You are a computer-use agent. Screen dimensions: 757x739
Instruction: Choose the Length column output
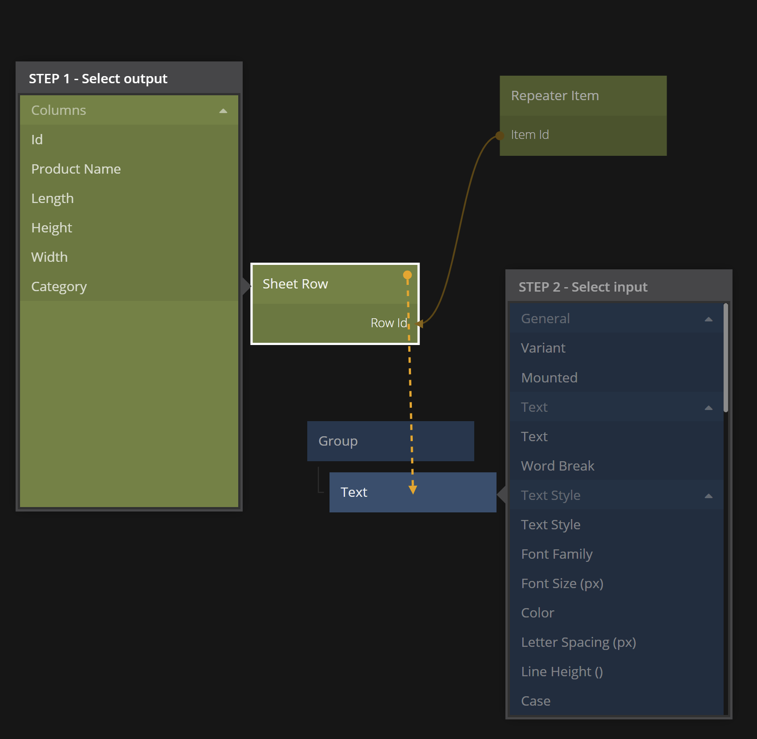coord(52,199)
